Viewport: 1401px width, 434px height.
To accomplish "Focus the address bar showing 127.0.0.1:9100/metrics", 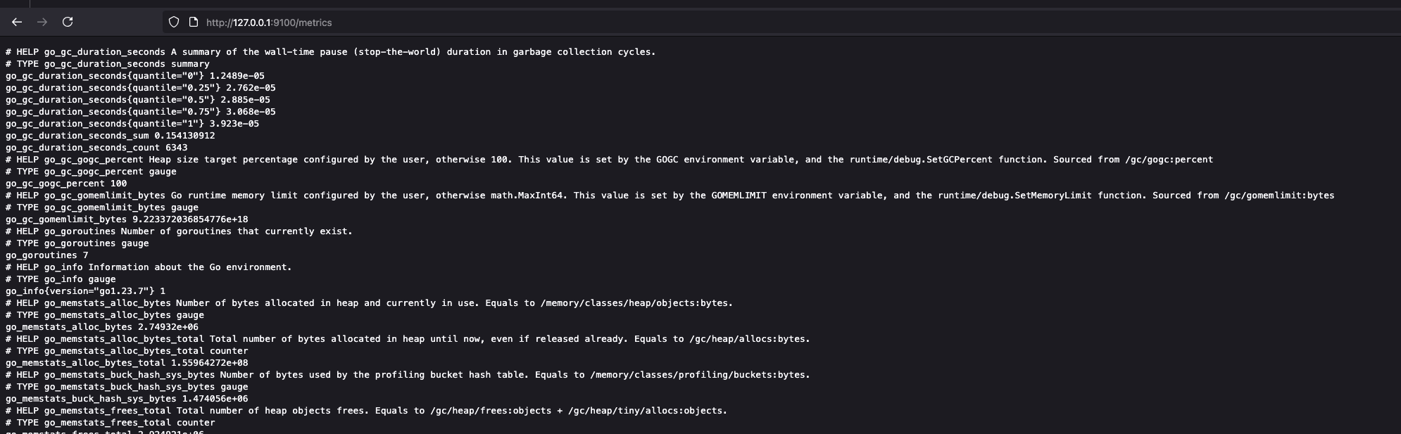I will (493, 23).
